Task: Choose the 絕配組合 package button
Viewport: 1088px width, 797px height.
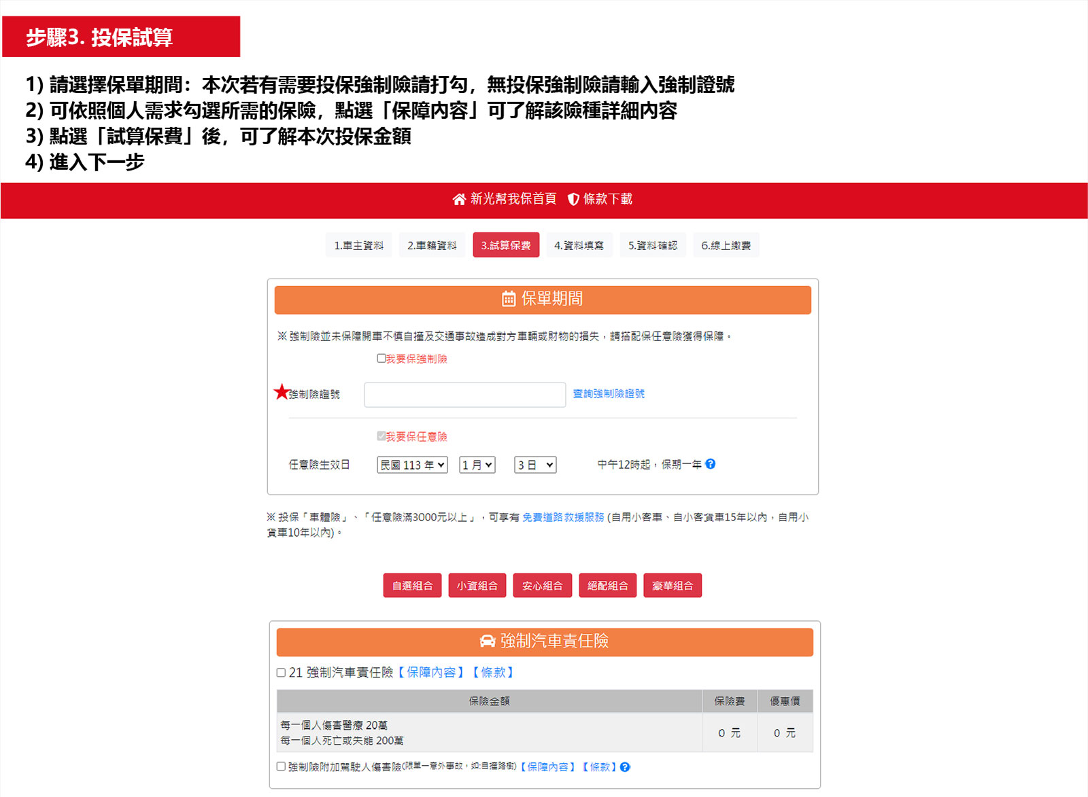Action: click(x=608, y=586)
